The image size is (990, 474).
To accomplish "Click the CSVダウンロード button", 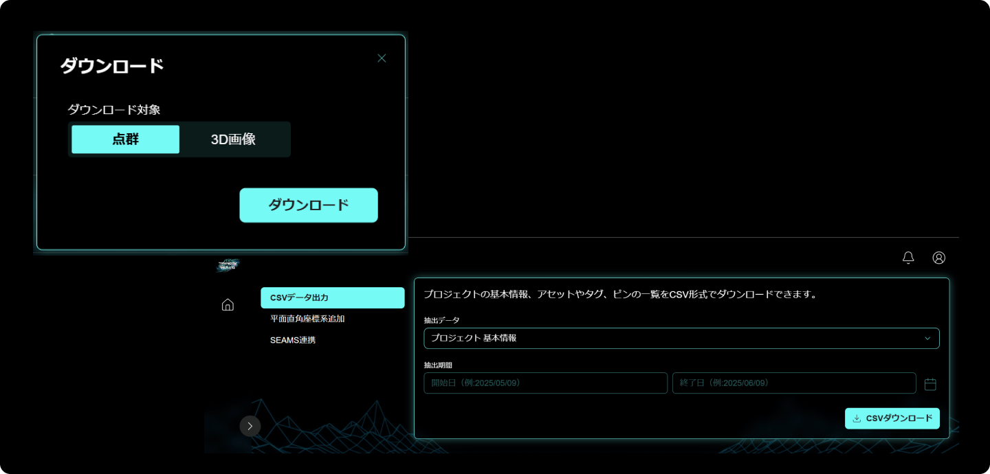I will (892, 418).
